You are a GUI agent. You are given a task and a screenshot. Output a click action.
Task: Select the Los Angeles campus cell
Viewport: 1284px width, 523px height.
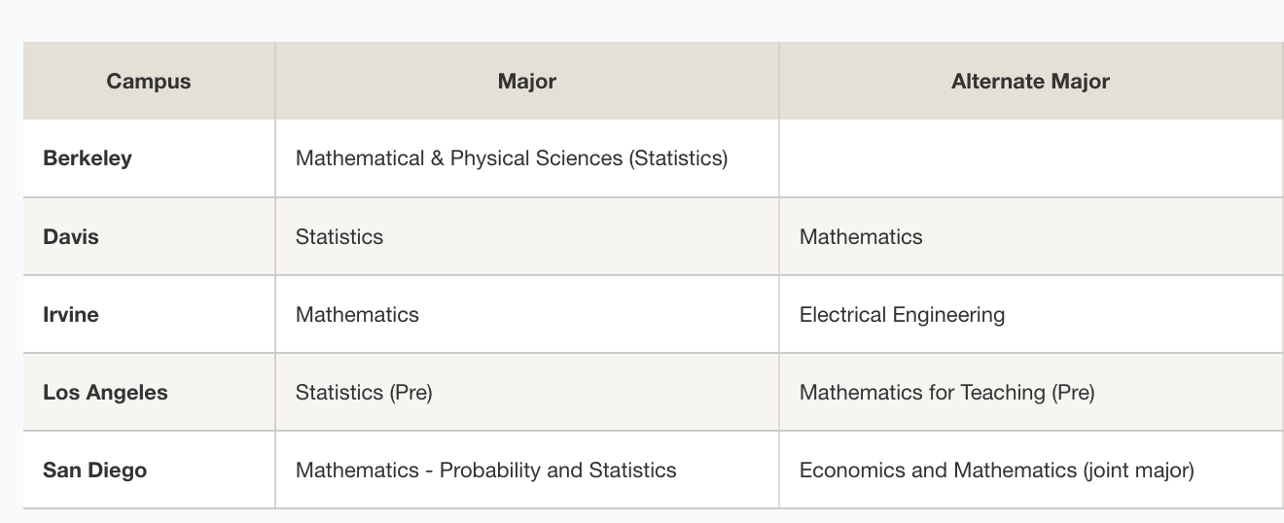(x=105, y=392)
